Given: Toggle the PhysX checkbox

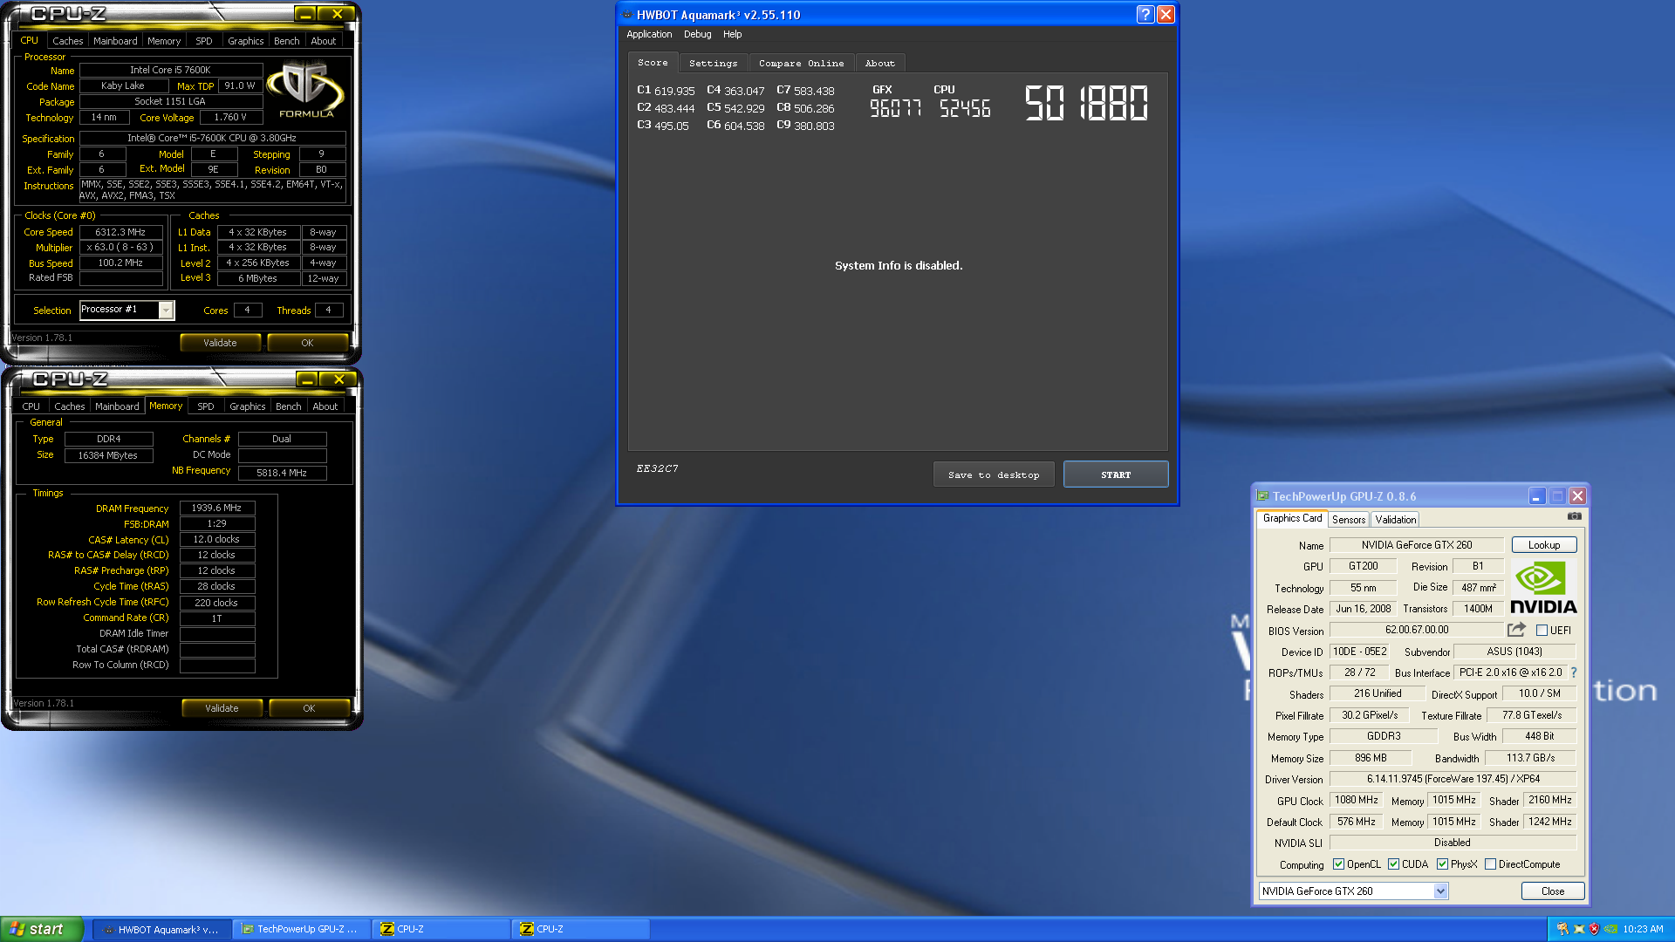Looking at the screenshot, I should [1442, 864].
